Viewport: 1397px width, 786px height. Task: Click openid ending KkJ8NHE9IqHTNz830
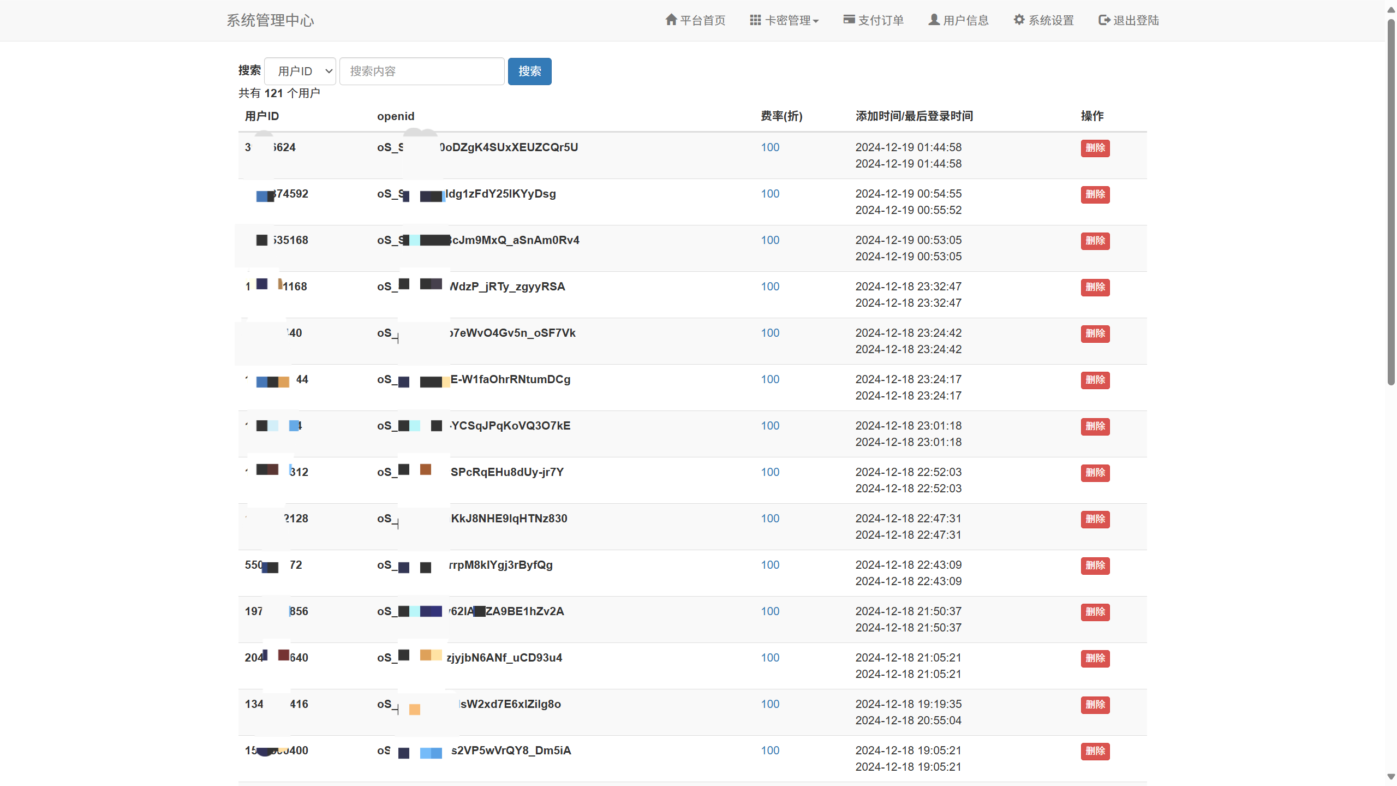472,519
